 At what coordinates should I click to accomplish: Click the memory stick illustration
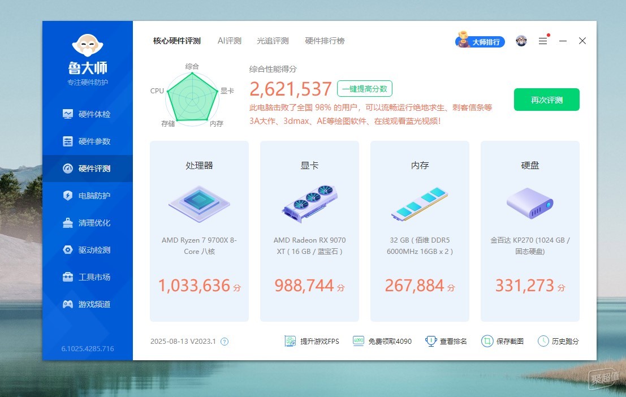coord(420,204)
